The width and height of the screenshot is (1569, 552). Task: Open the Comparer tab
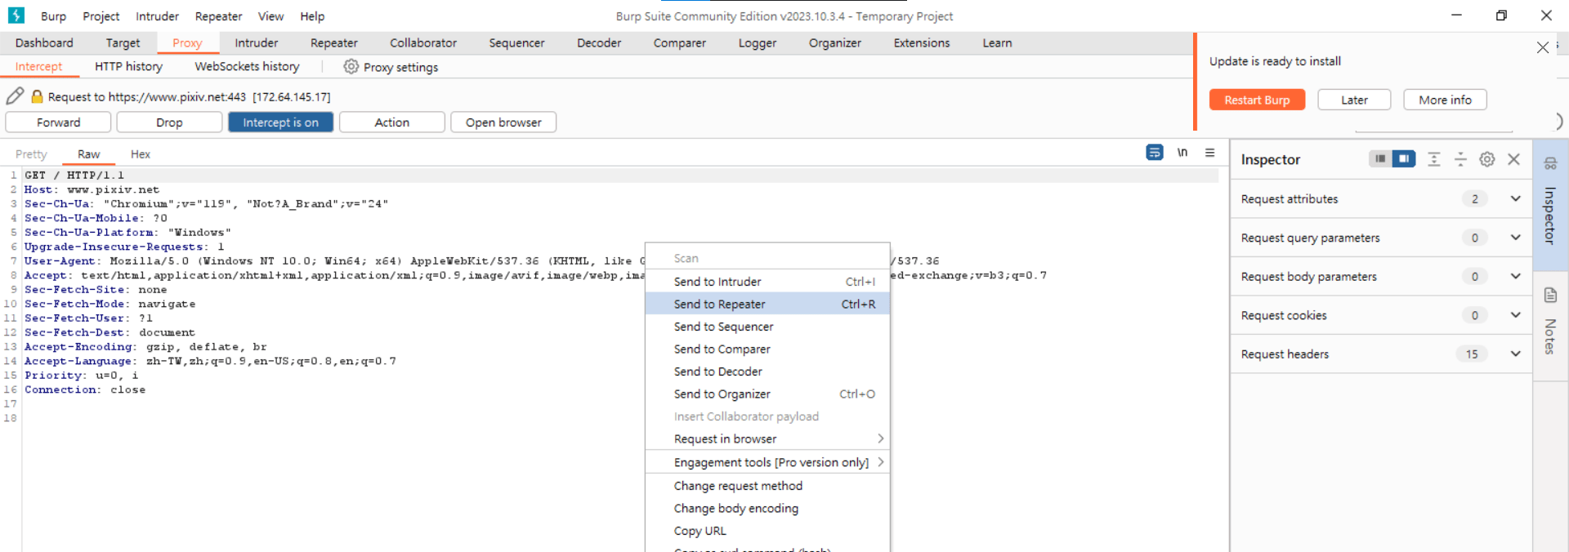tap(679, 43)
